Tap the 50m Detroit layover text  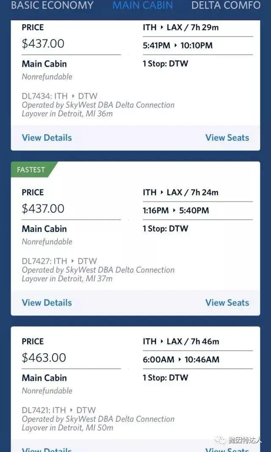click(x=67, y=428)
